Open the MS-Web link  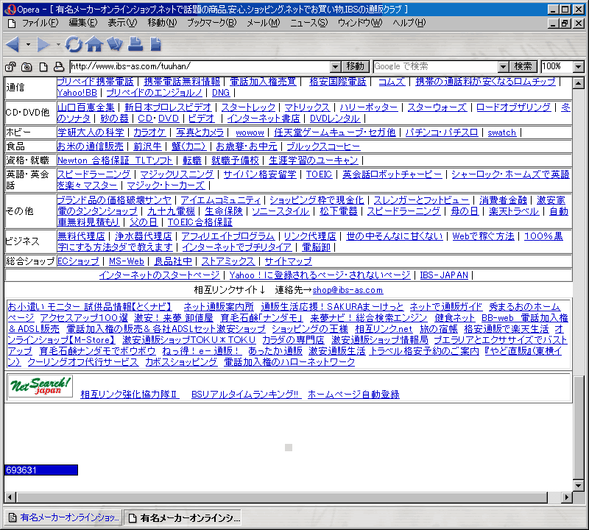(126, 261)
